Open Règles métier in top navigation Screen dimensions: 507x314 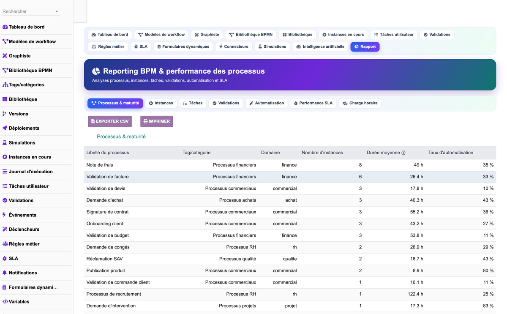coord(108,47)
